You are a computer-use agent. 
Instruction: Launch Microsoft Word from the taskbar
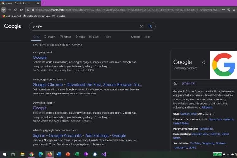pyautogui.click(x=58, y=154)
